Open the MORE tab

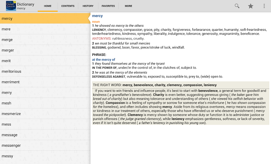pyautogui.click(x=128, y=6)
